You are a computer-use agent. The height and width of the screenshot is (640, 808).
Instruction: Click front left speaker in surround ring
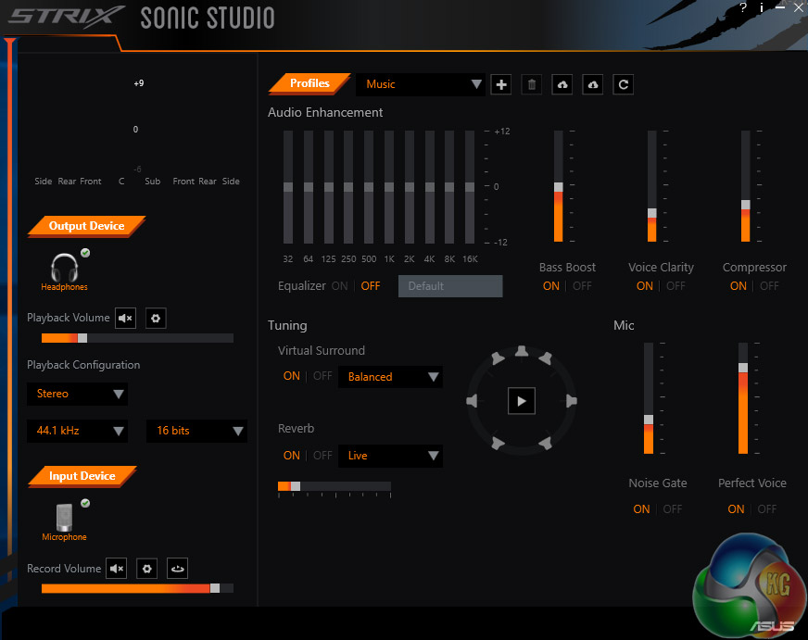click(x=498, y=358)
